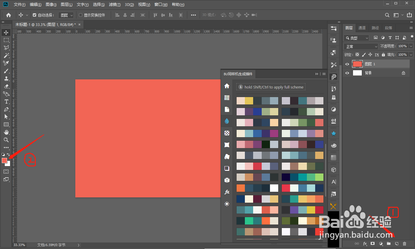Select the Move tool in toolbox
This screenshot has height=249, width=415.
(6, 32)
